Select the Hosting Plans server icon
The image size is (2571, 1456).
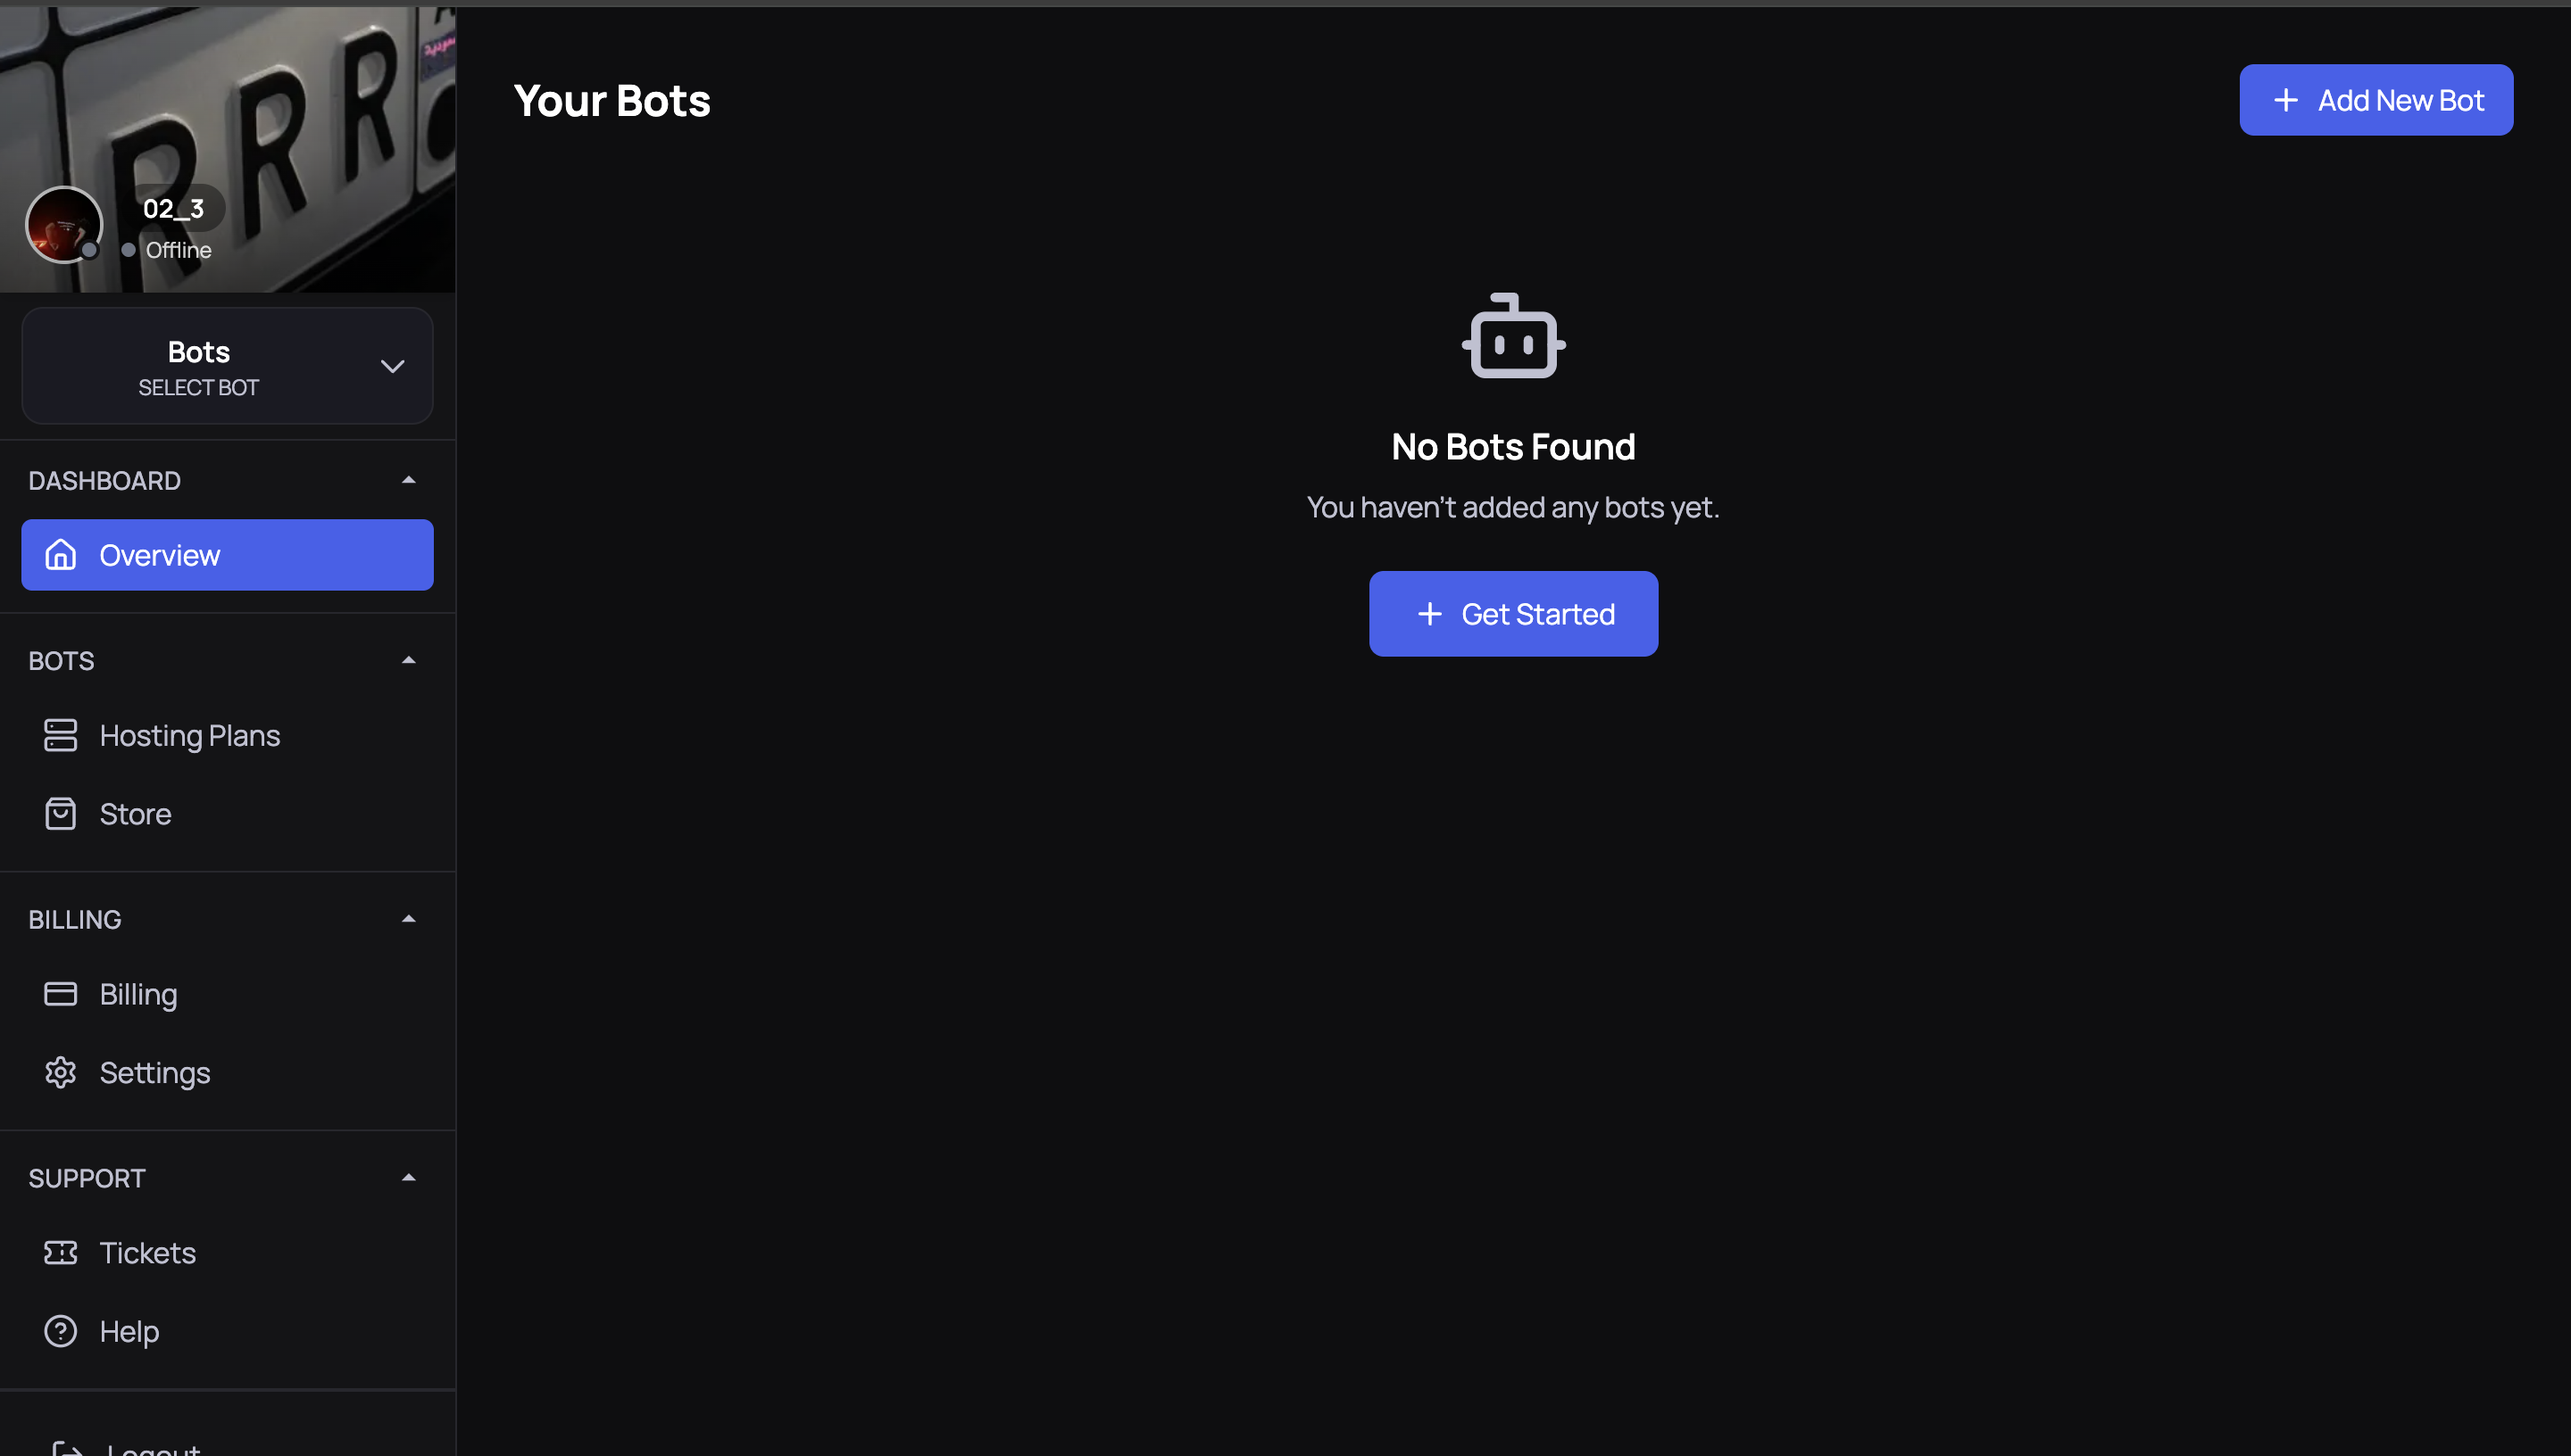click(60, 735)
